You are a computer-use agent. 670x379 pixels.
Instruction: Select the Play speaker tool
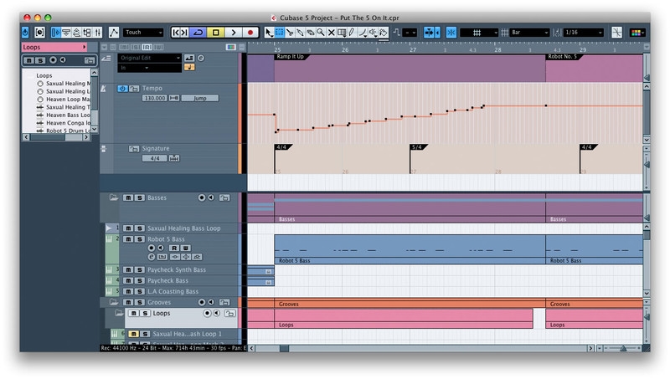[373, 33]
